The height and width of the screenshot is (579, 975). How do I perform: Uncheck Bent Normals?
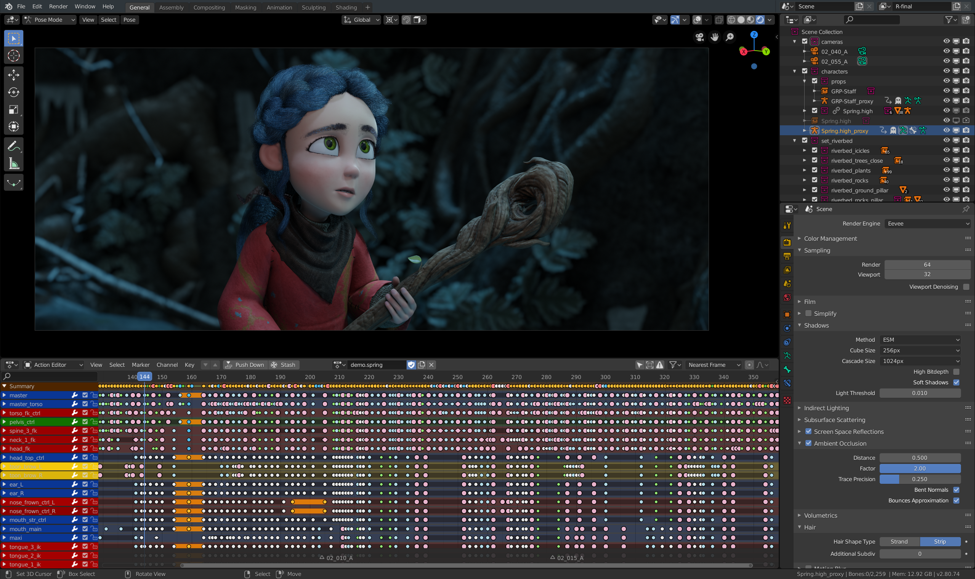pyautogui.click(x=956, y=490)
